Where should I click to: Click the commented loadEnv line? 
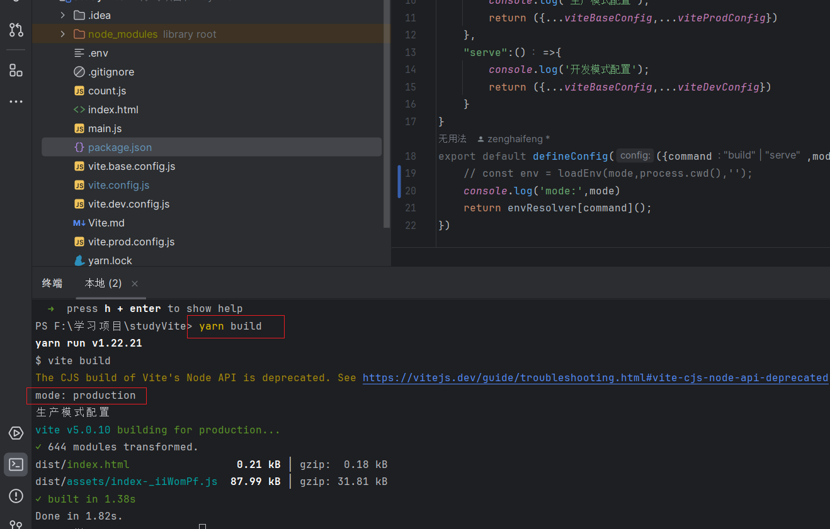pyautogui.click(x=608, y=173)
